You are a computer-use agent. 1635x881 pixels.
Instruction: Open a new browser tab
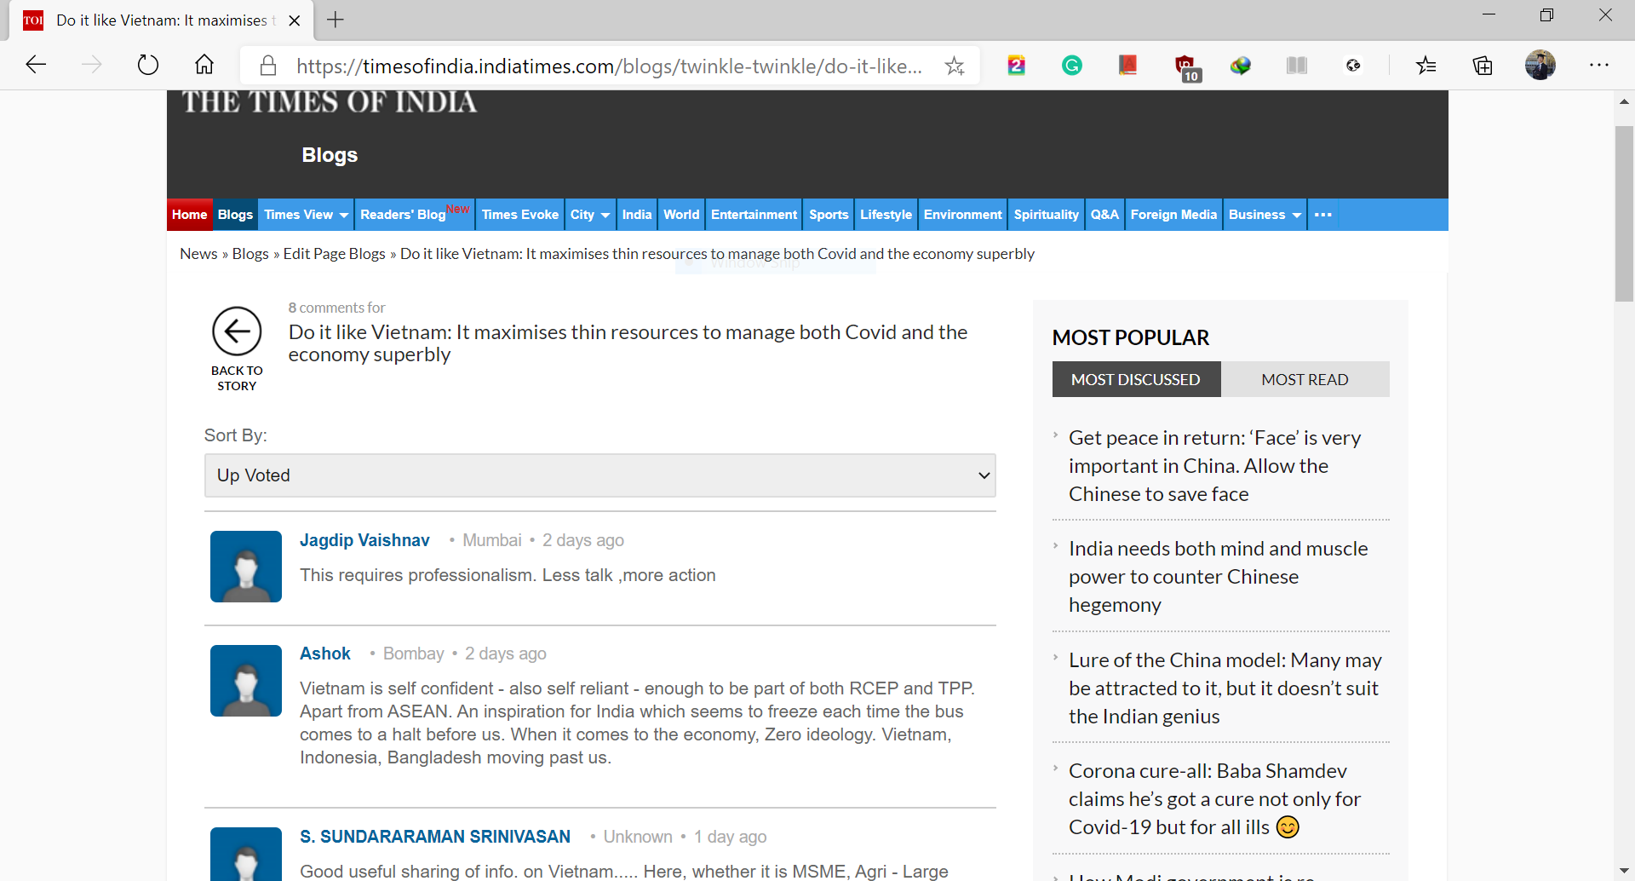point(336,20)
